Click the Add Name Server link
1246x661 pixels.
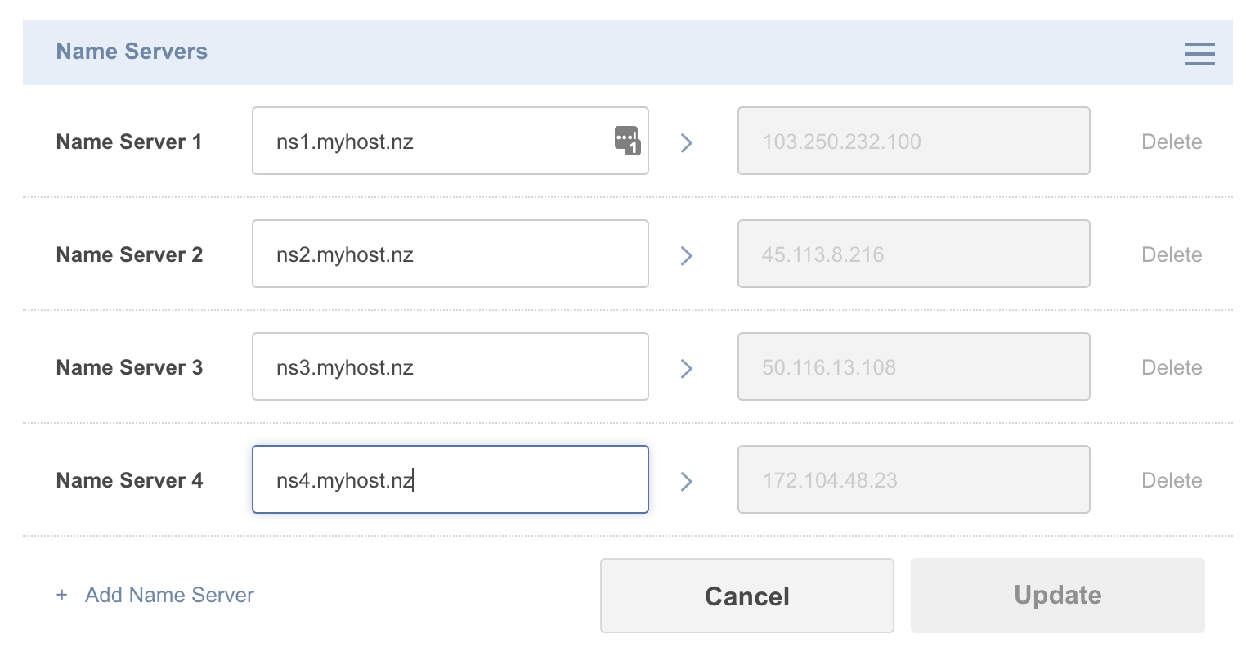tap(168, 595)
